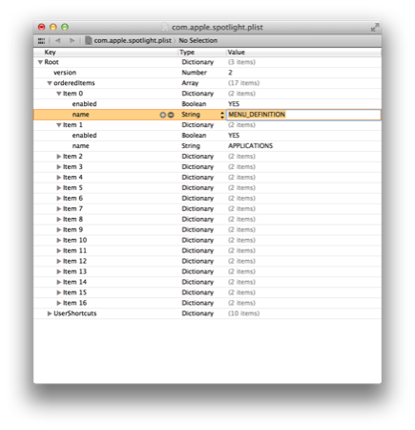Screen dimensions: 415x430
Task: Expand Item 6 dictionary
Action: point(59,199)
